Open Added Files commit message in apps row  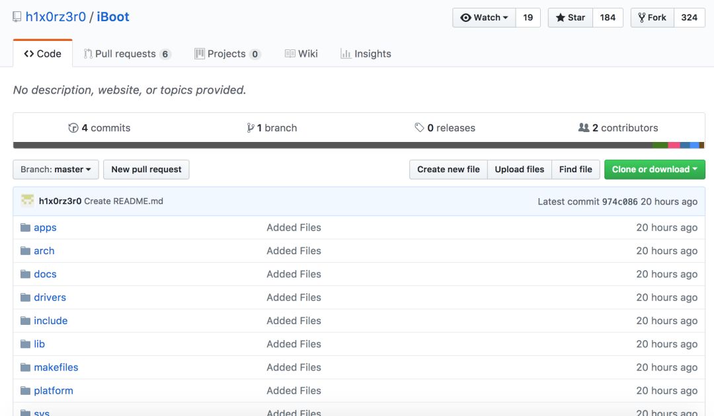pos(294,227)
